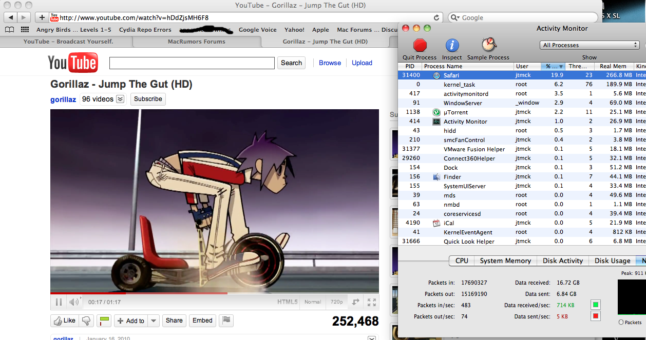Screen dimensions: 646x340
Task: Open Top Sites grid icon
Action: [x=25, y=30]
